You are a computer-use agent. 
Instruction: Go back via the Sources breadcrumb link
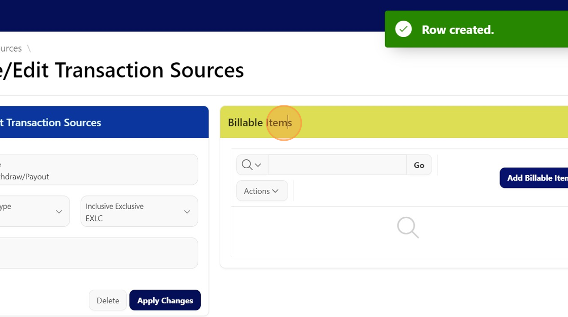tap(11, 48)
